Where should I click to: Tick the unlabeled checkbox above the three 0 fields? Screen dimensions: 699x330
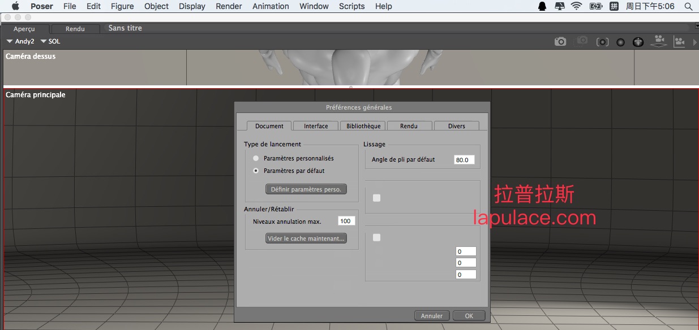pos(377,238)
